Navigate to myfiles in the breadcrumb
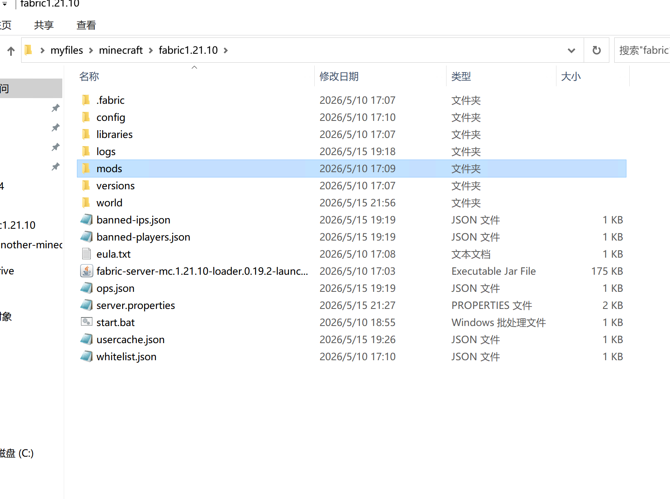Image resolution: width=670 pixels, height=499 pixels. tap(67, 50)
